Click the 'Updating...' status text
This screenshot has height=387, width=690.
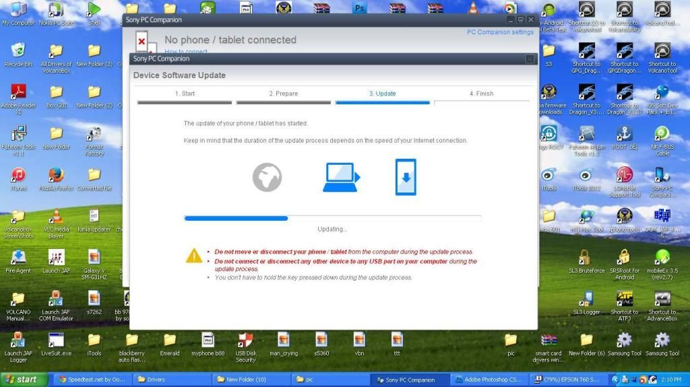332,229
